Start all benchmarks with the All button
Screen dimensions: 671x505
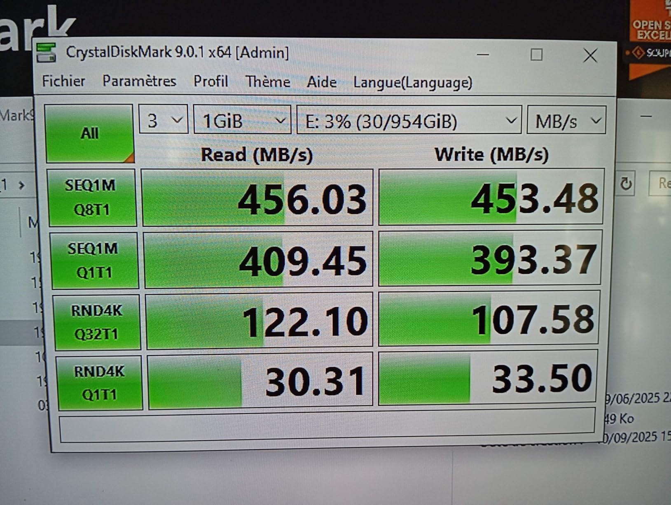pos(89,133)
